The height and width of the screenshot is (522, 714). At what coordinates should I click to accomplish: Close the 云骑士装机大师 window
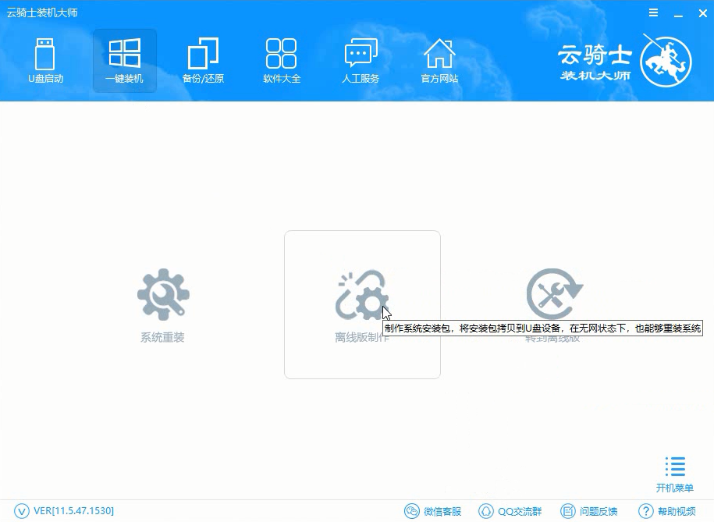(x=703, y=13)
